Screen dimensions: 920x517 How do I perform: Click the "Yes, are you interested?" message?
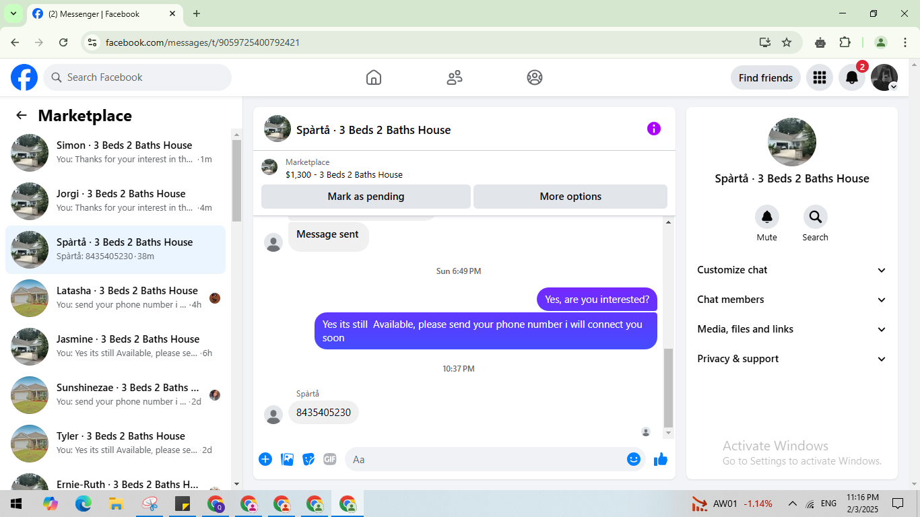pyautogui.click(x=597, y=300)
